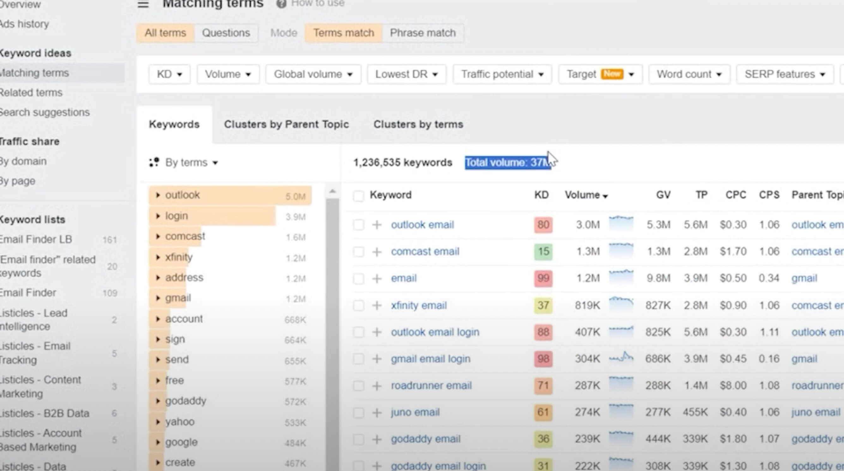Viewport: 844px width, 471px height.
Task: Click the question mark How to use icon
Action: [281, 3]
